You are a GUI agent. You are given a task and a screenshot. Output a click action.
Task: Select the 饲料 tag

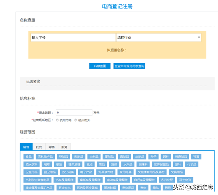click(166, 157)
